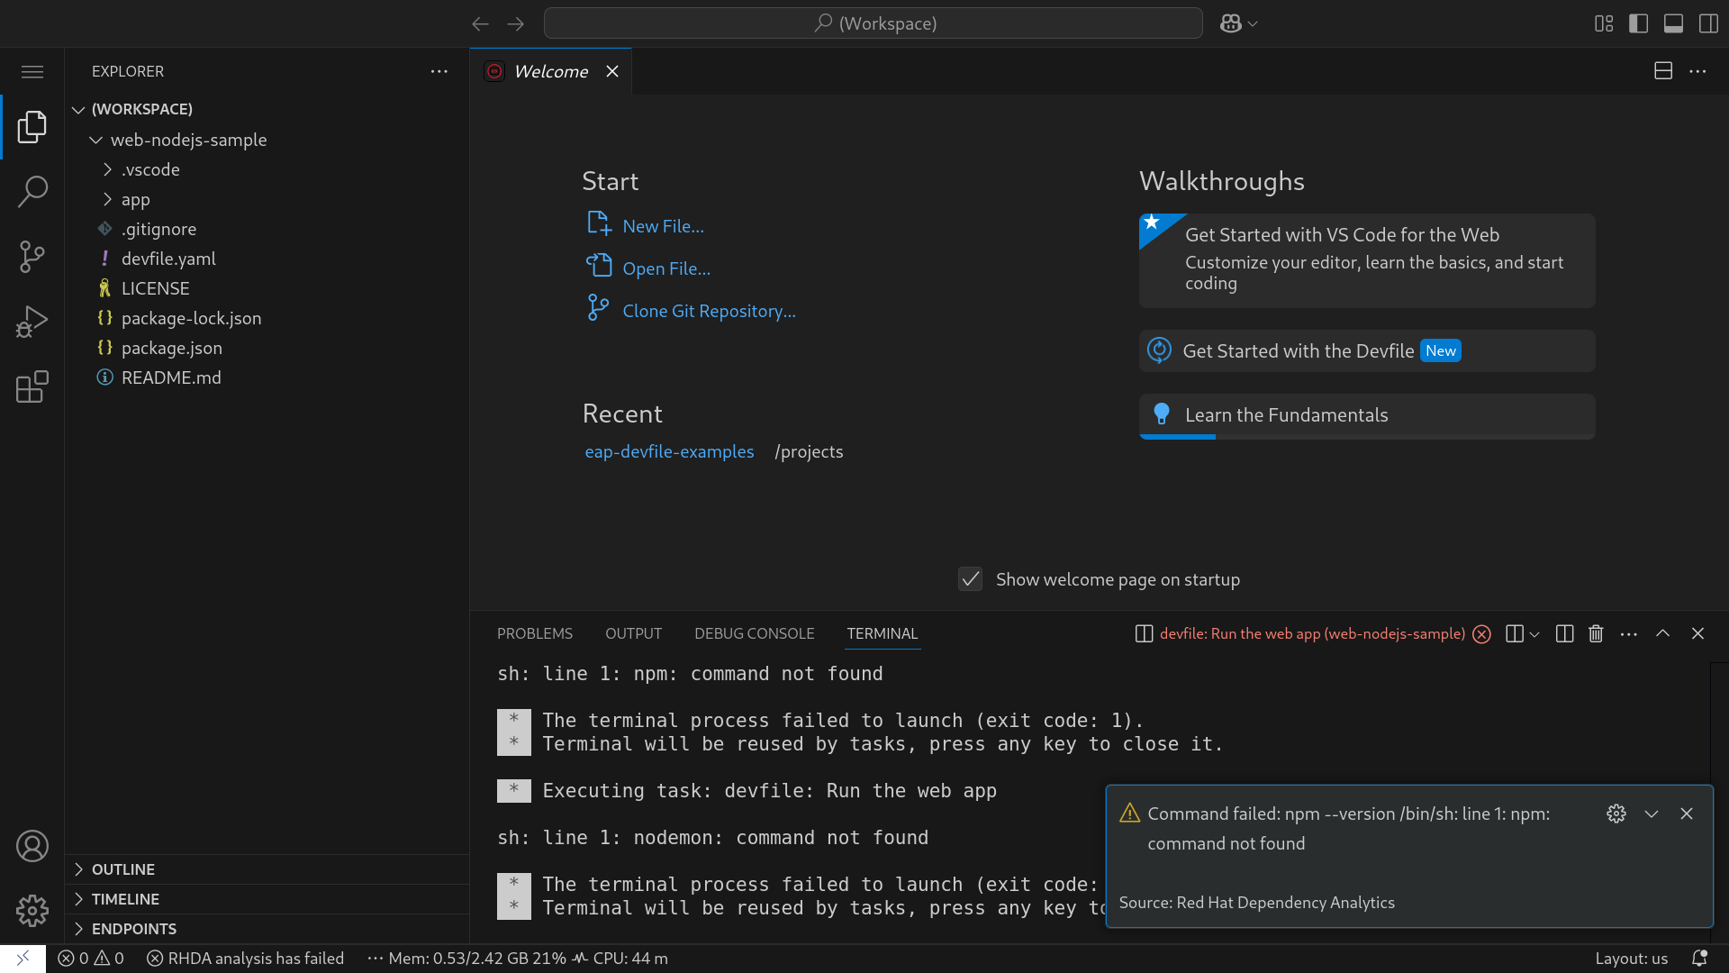
Task: Kill terminal with the trash icon
Action: (1596, 633)
